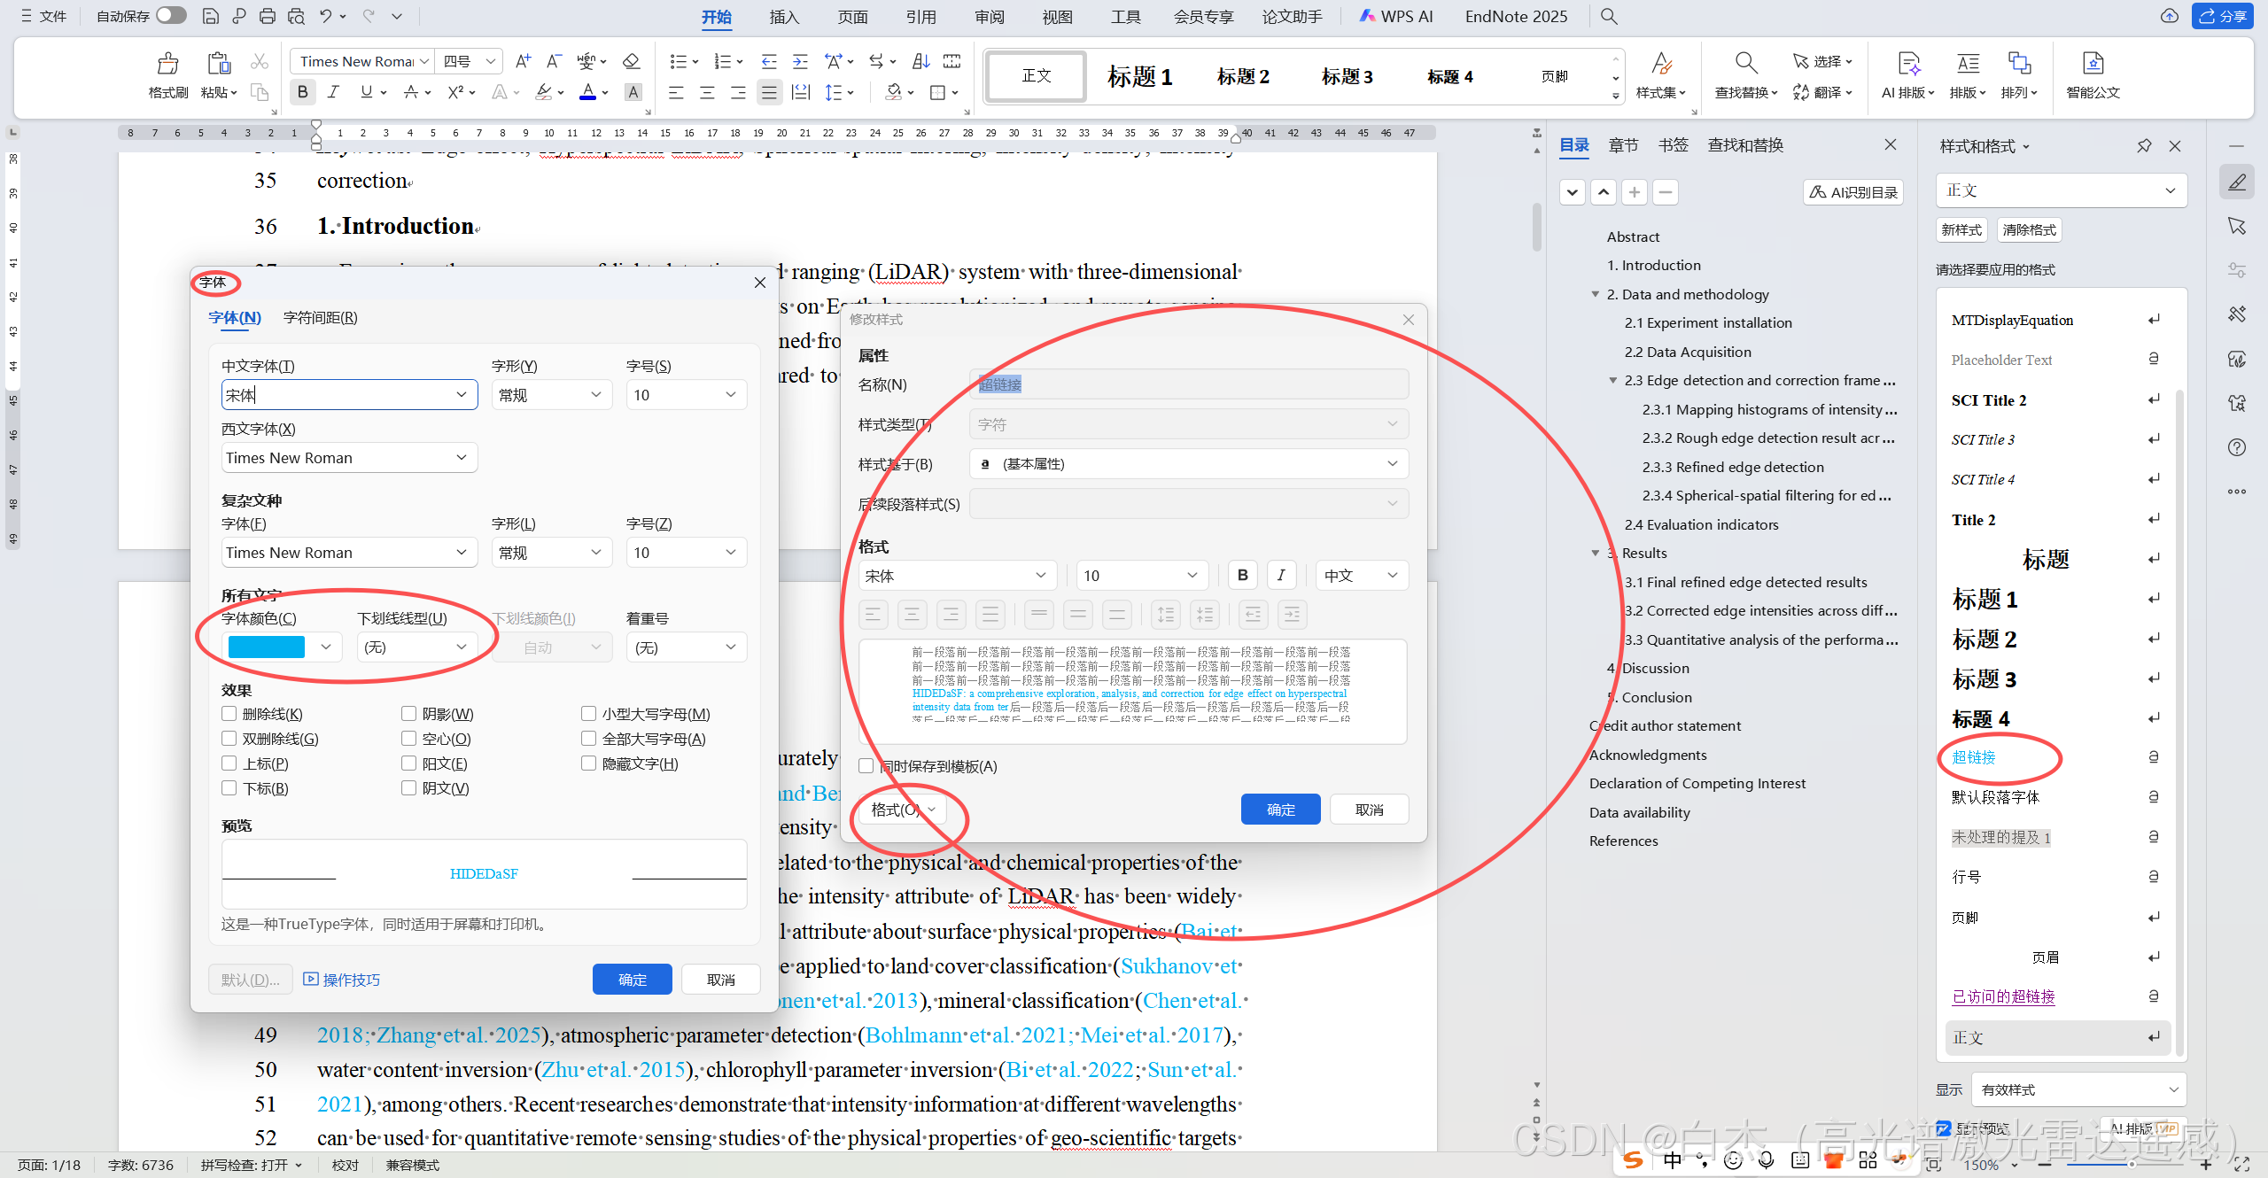Click the blue font color swatch
This screenshot has height=1178, width=2268.
(x=267, y=647)
